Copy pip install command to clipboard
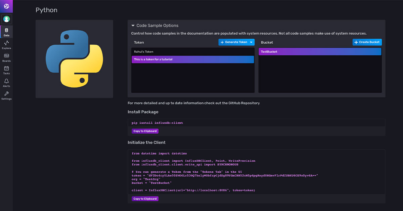 [x=145, y=131]
